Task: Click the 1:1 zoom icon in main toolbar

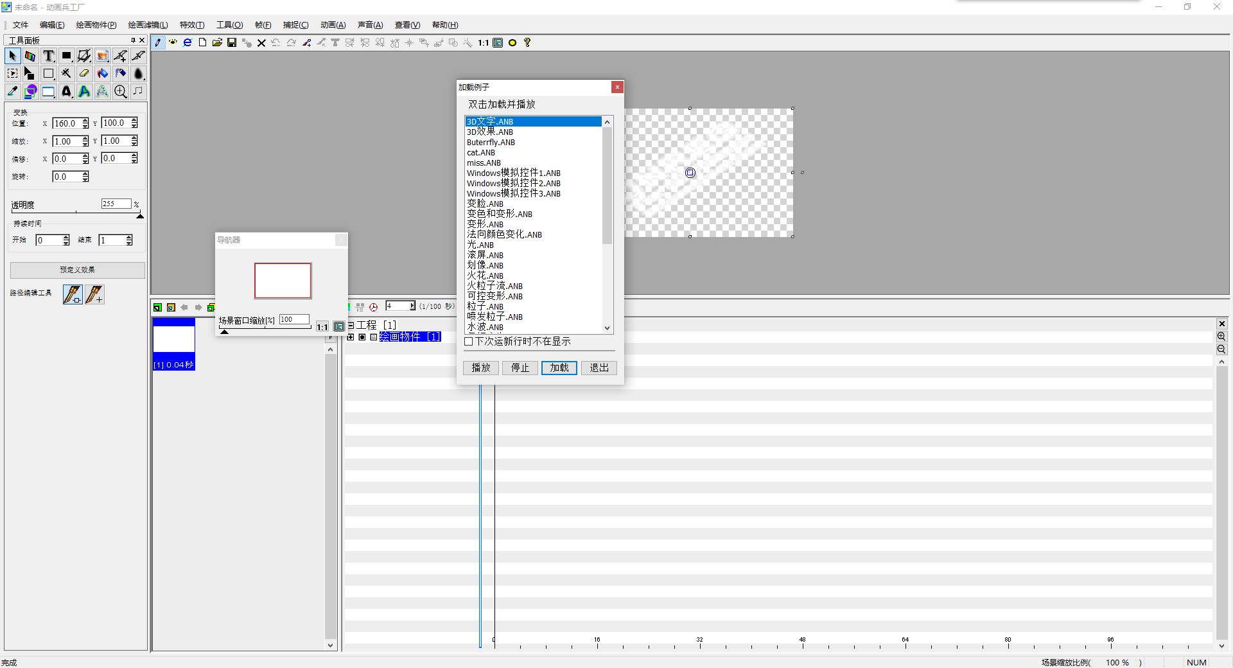Action: point(483,42)
